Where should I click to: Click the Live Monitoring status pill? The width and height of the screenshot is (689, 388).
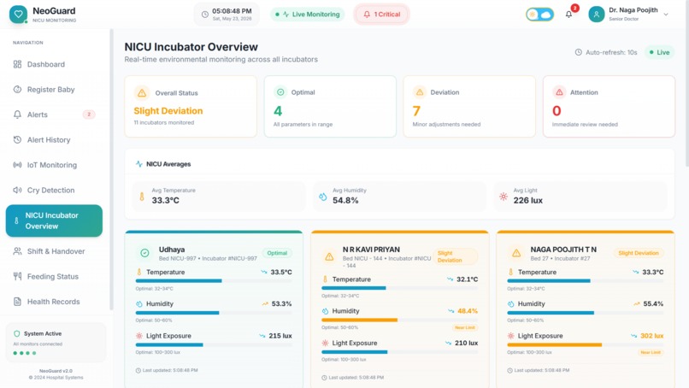click(x=308, y=15)
